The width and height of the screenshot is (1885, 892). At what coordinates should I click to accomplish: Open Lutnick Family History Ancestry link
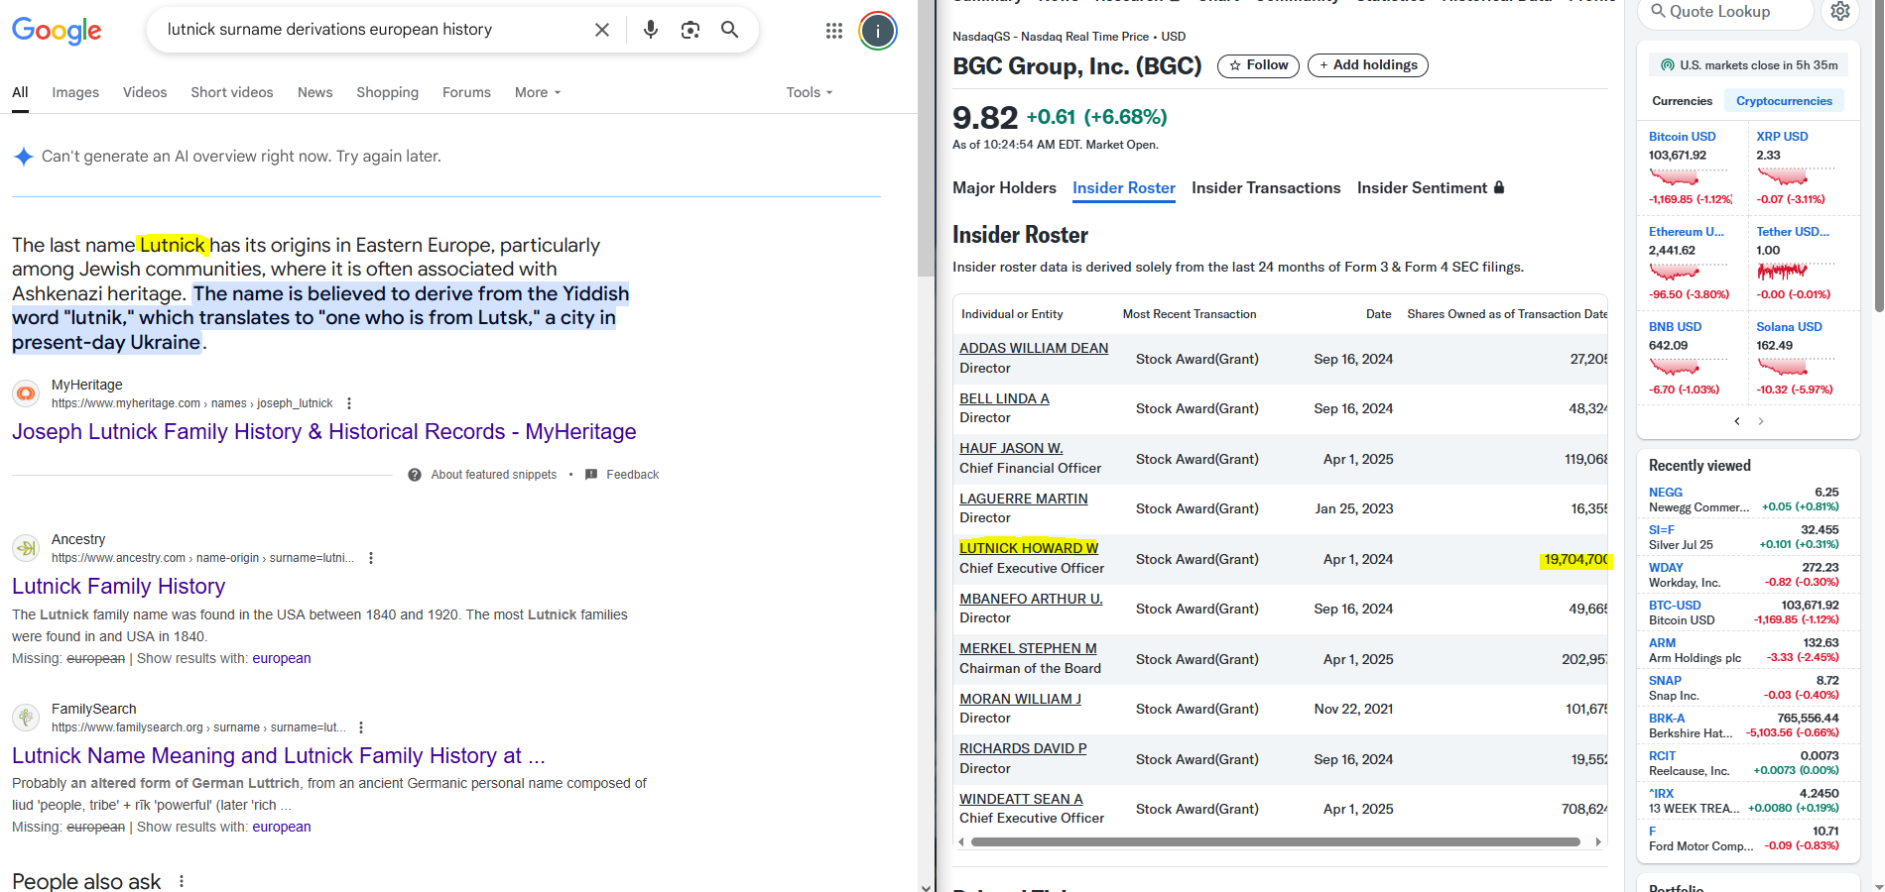[119, 587]
